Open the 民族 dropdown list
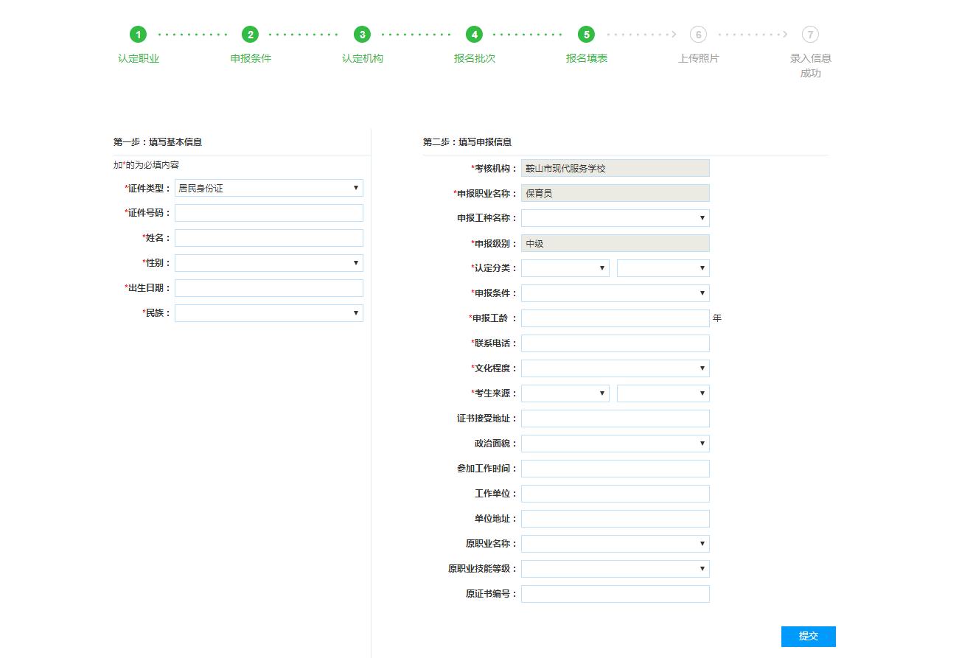 click(268, 313)
